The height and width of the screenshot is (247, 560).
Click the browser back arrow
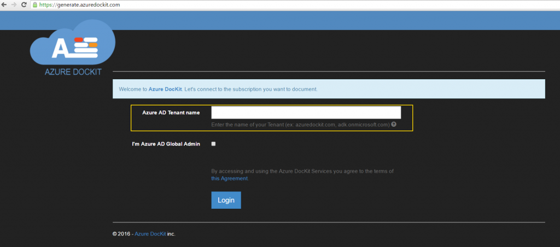(x=4, y=5)
